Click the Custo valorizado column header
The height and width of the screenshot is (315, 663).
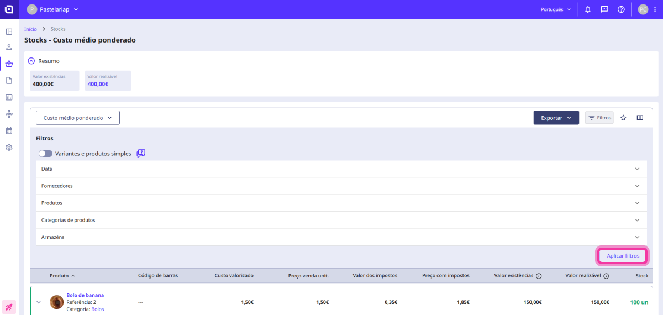click(x=234, y=276)
